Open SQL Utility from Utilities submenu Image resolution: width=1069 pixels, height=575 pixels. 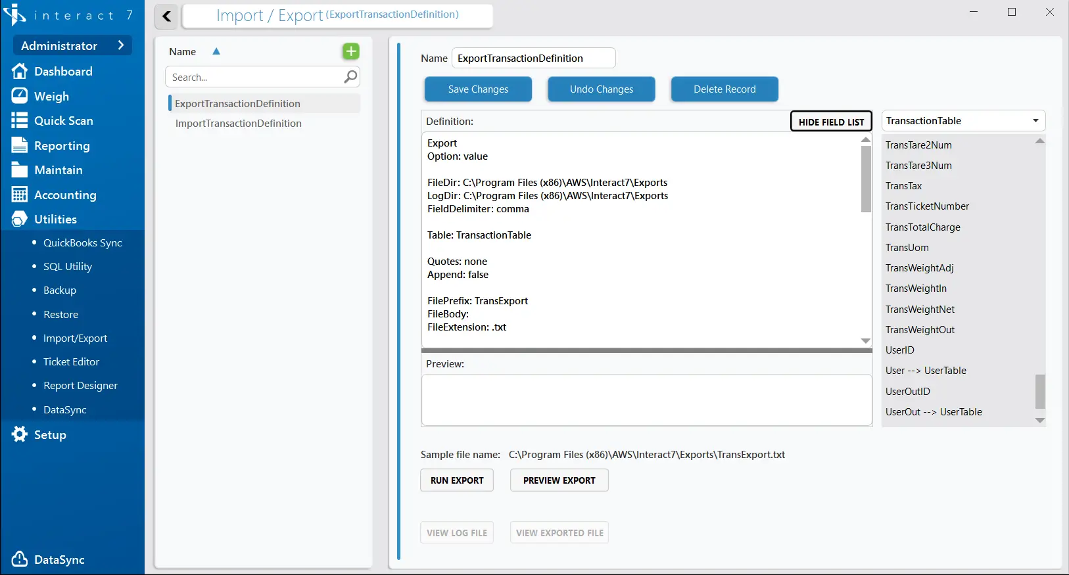tap(68, 266)
